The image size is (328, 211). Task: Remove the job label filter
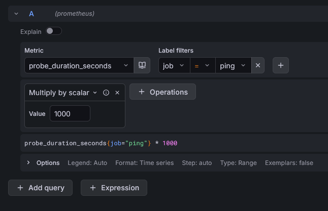click(258, 66)
